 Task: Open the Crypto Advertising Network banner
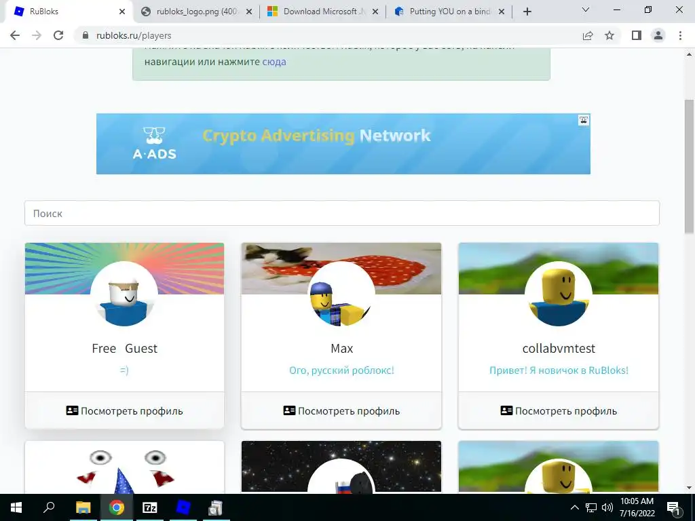(343, 144)
